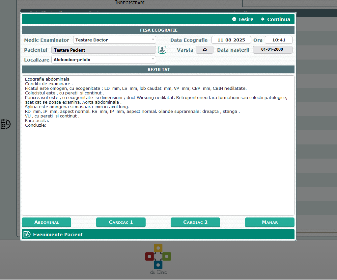Click the REZULTAT header
337x280 pixels.
[x=158, y=69]
